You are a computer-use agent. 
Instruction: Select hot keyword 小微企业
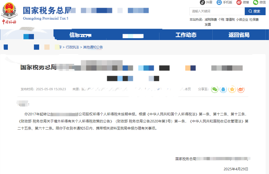pyautogui.click(x=242, y=20)
